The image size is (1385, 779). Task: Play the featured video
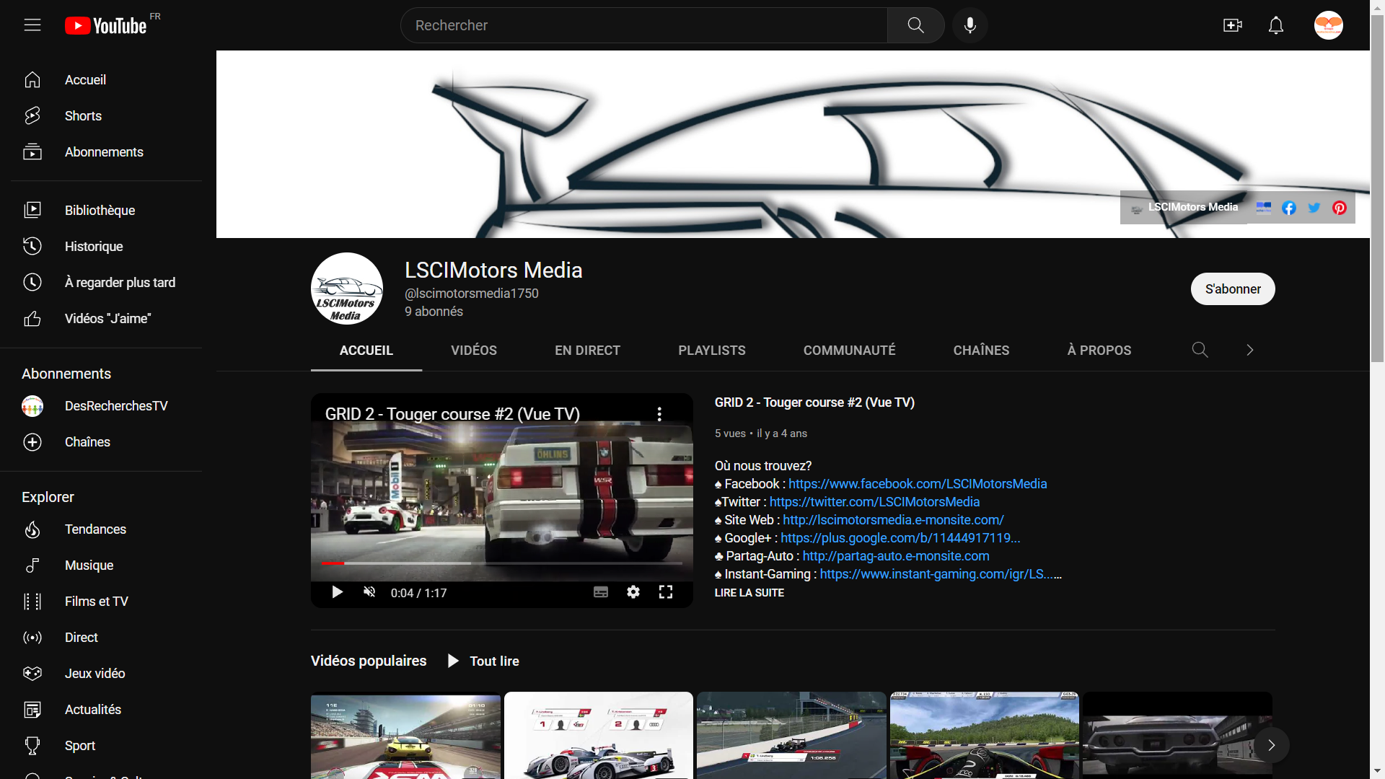(x=337, y=592)
